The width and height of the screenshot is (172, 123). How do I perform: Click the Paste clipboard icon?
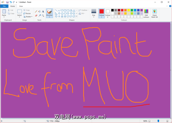point(4,11)
